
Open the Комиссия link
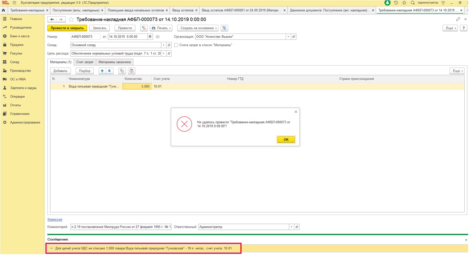pos(55,220)
